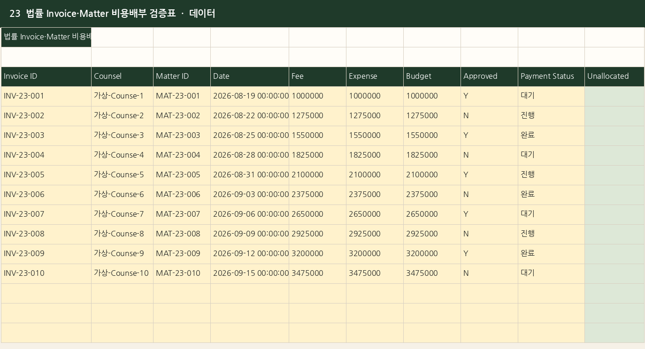The height and width of the screenshot is (349, 645).
Task: Select date cell 2026-08-31 00:00:00
Action: click(250, 175)
